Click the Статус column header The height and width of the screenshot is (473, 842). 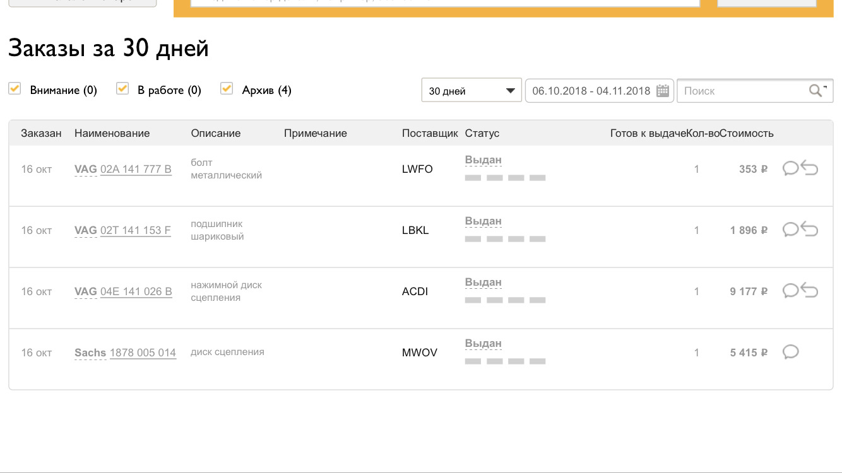[482, 133]
